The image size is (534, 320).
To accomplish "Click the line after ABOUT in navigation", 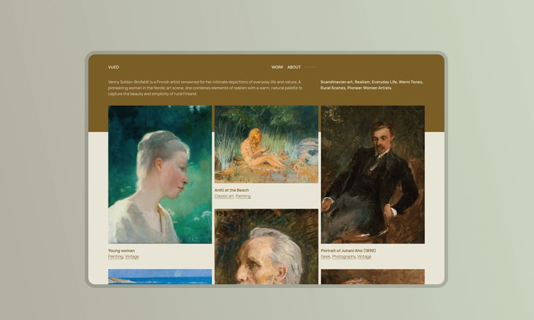I will point(311,67).
